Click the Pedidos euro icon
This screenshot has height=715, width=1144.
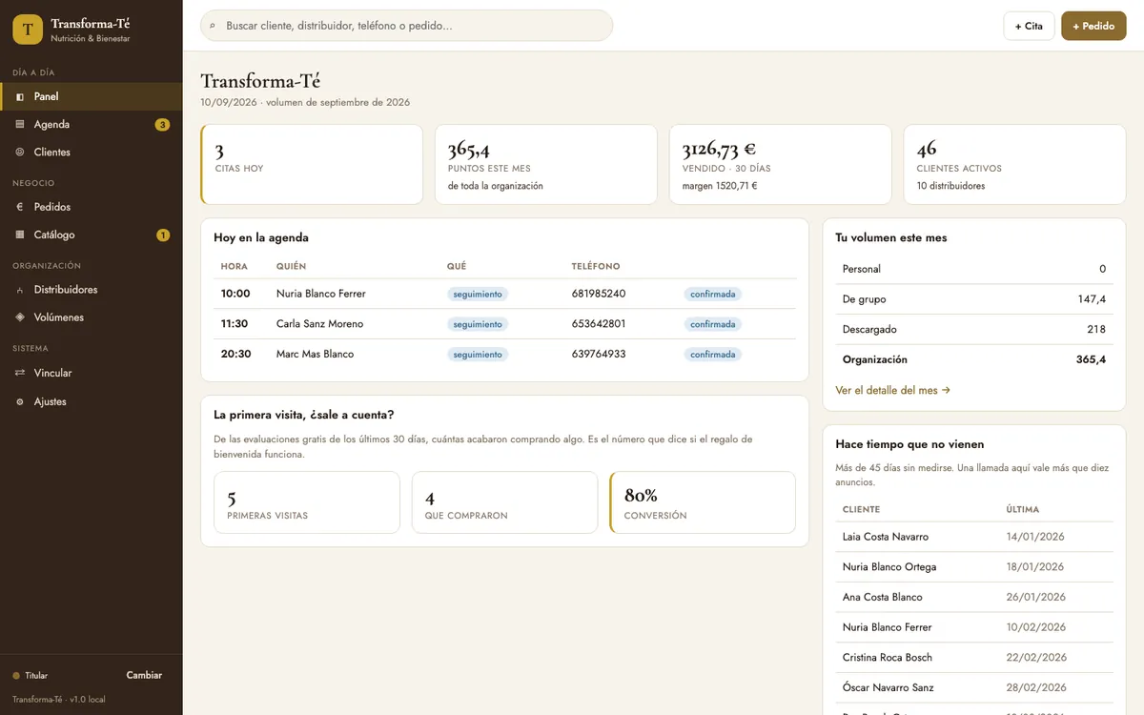click(20, 207)
